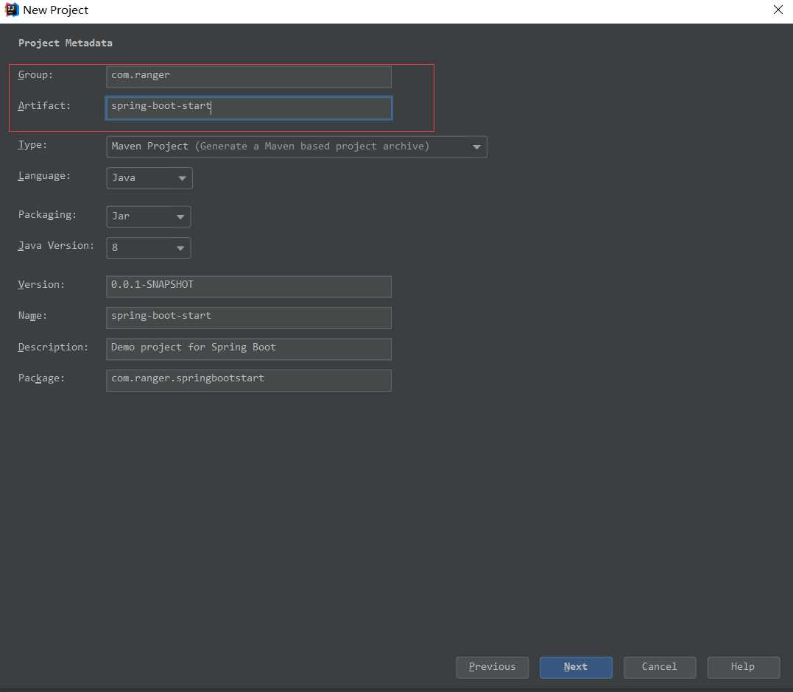Viewport: 793px width, 692px height.
Task: Edit the Description field text
Action: (x=248, y=348)
